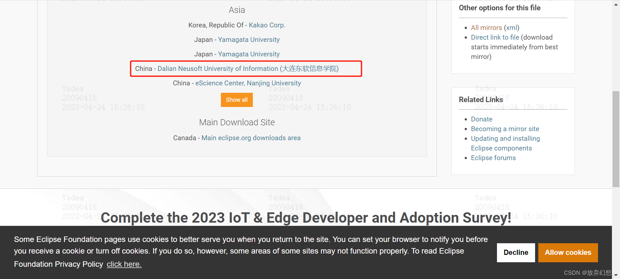Viewport: 620px width, 279px height.
Task: Decline cookies in the banner
Action: coord(516,253)
